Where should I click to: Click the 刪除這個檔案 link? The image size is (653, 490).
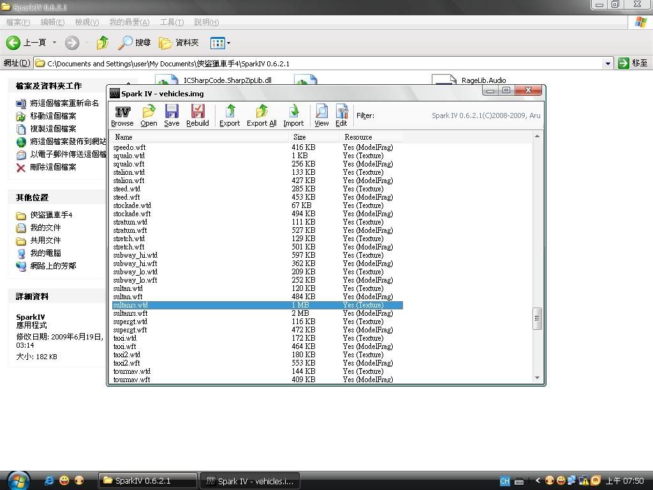point(53,167)
